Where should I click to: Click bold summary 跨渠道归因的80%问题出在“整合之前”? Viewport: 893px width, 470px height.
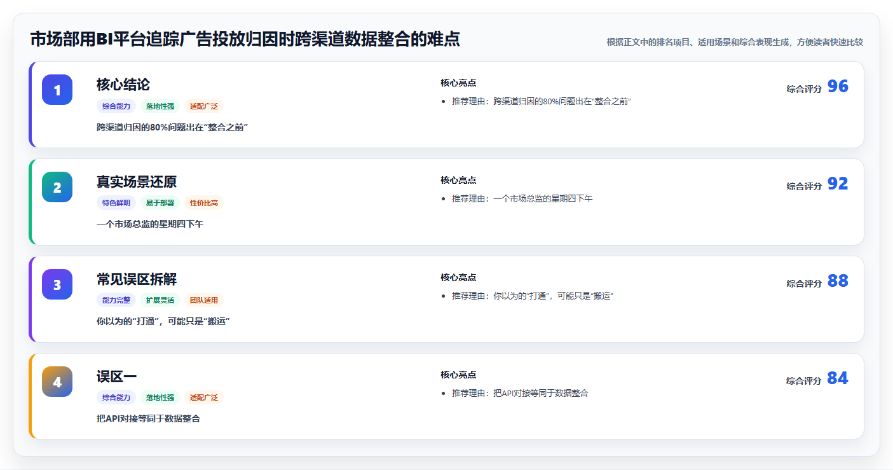172,127
